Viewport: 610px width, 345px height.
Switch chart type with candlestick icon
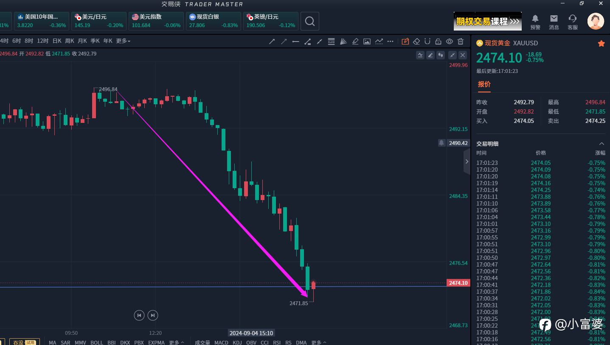click(441, 55)
